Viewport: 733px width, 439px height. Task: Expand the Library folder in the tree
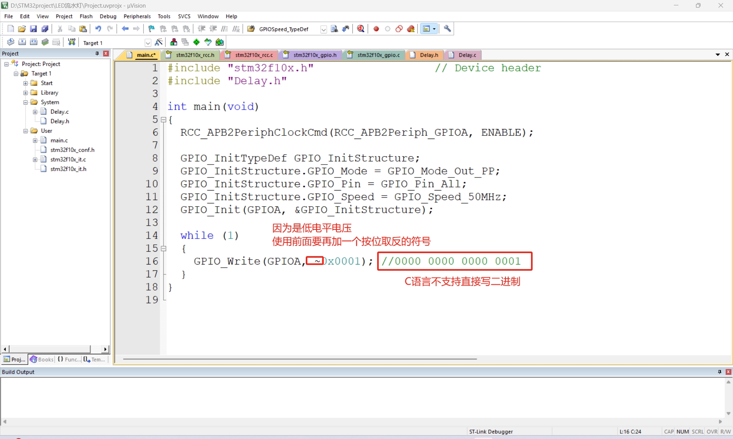[26, 93]
